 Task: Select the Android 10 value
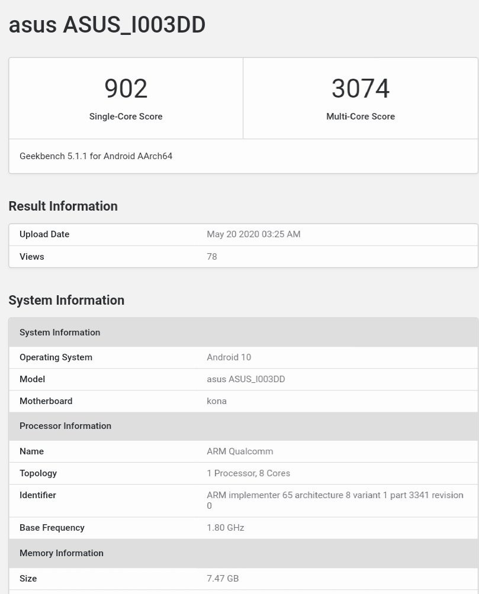coord(229,357)
